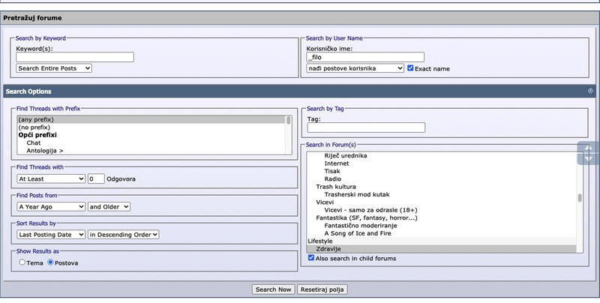
Task: Select Trash kultura forum
Action: (442, 187)
